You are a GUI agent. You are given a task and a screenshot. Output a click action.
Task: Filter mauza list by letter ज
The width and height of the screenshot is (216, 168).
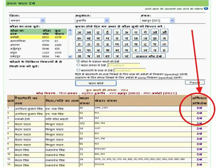[x=145, y=38]
